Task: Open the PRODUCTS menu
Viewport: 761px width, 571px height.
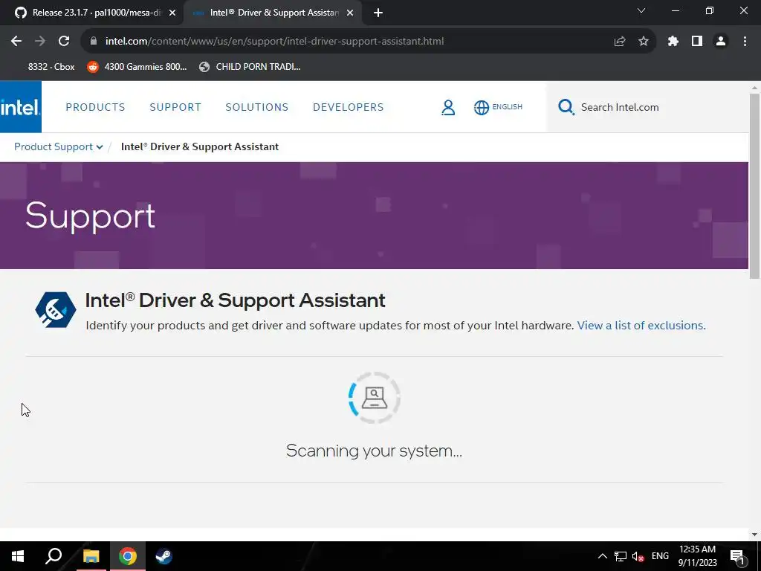Action: (96, 107)
